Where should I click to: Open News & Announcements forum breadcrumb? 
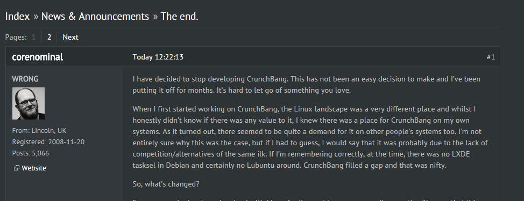click(95, 16)
